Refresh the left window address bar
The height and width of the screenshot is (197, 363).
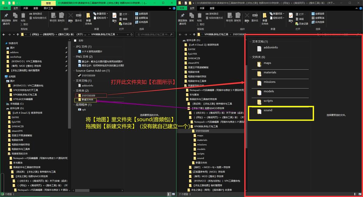click(132, 34)
